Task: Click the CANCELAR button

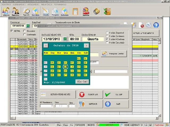Action: [x=90, y=94]
